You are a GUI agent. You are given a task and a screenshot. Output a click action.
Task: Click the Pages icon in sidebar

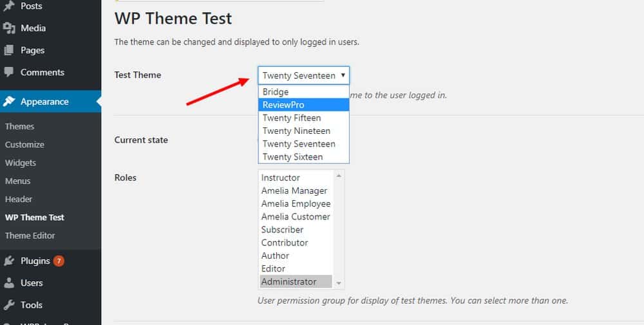click(x=9, y=50)
